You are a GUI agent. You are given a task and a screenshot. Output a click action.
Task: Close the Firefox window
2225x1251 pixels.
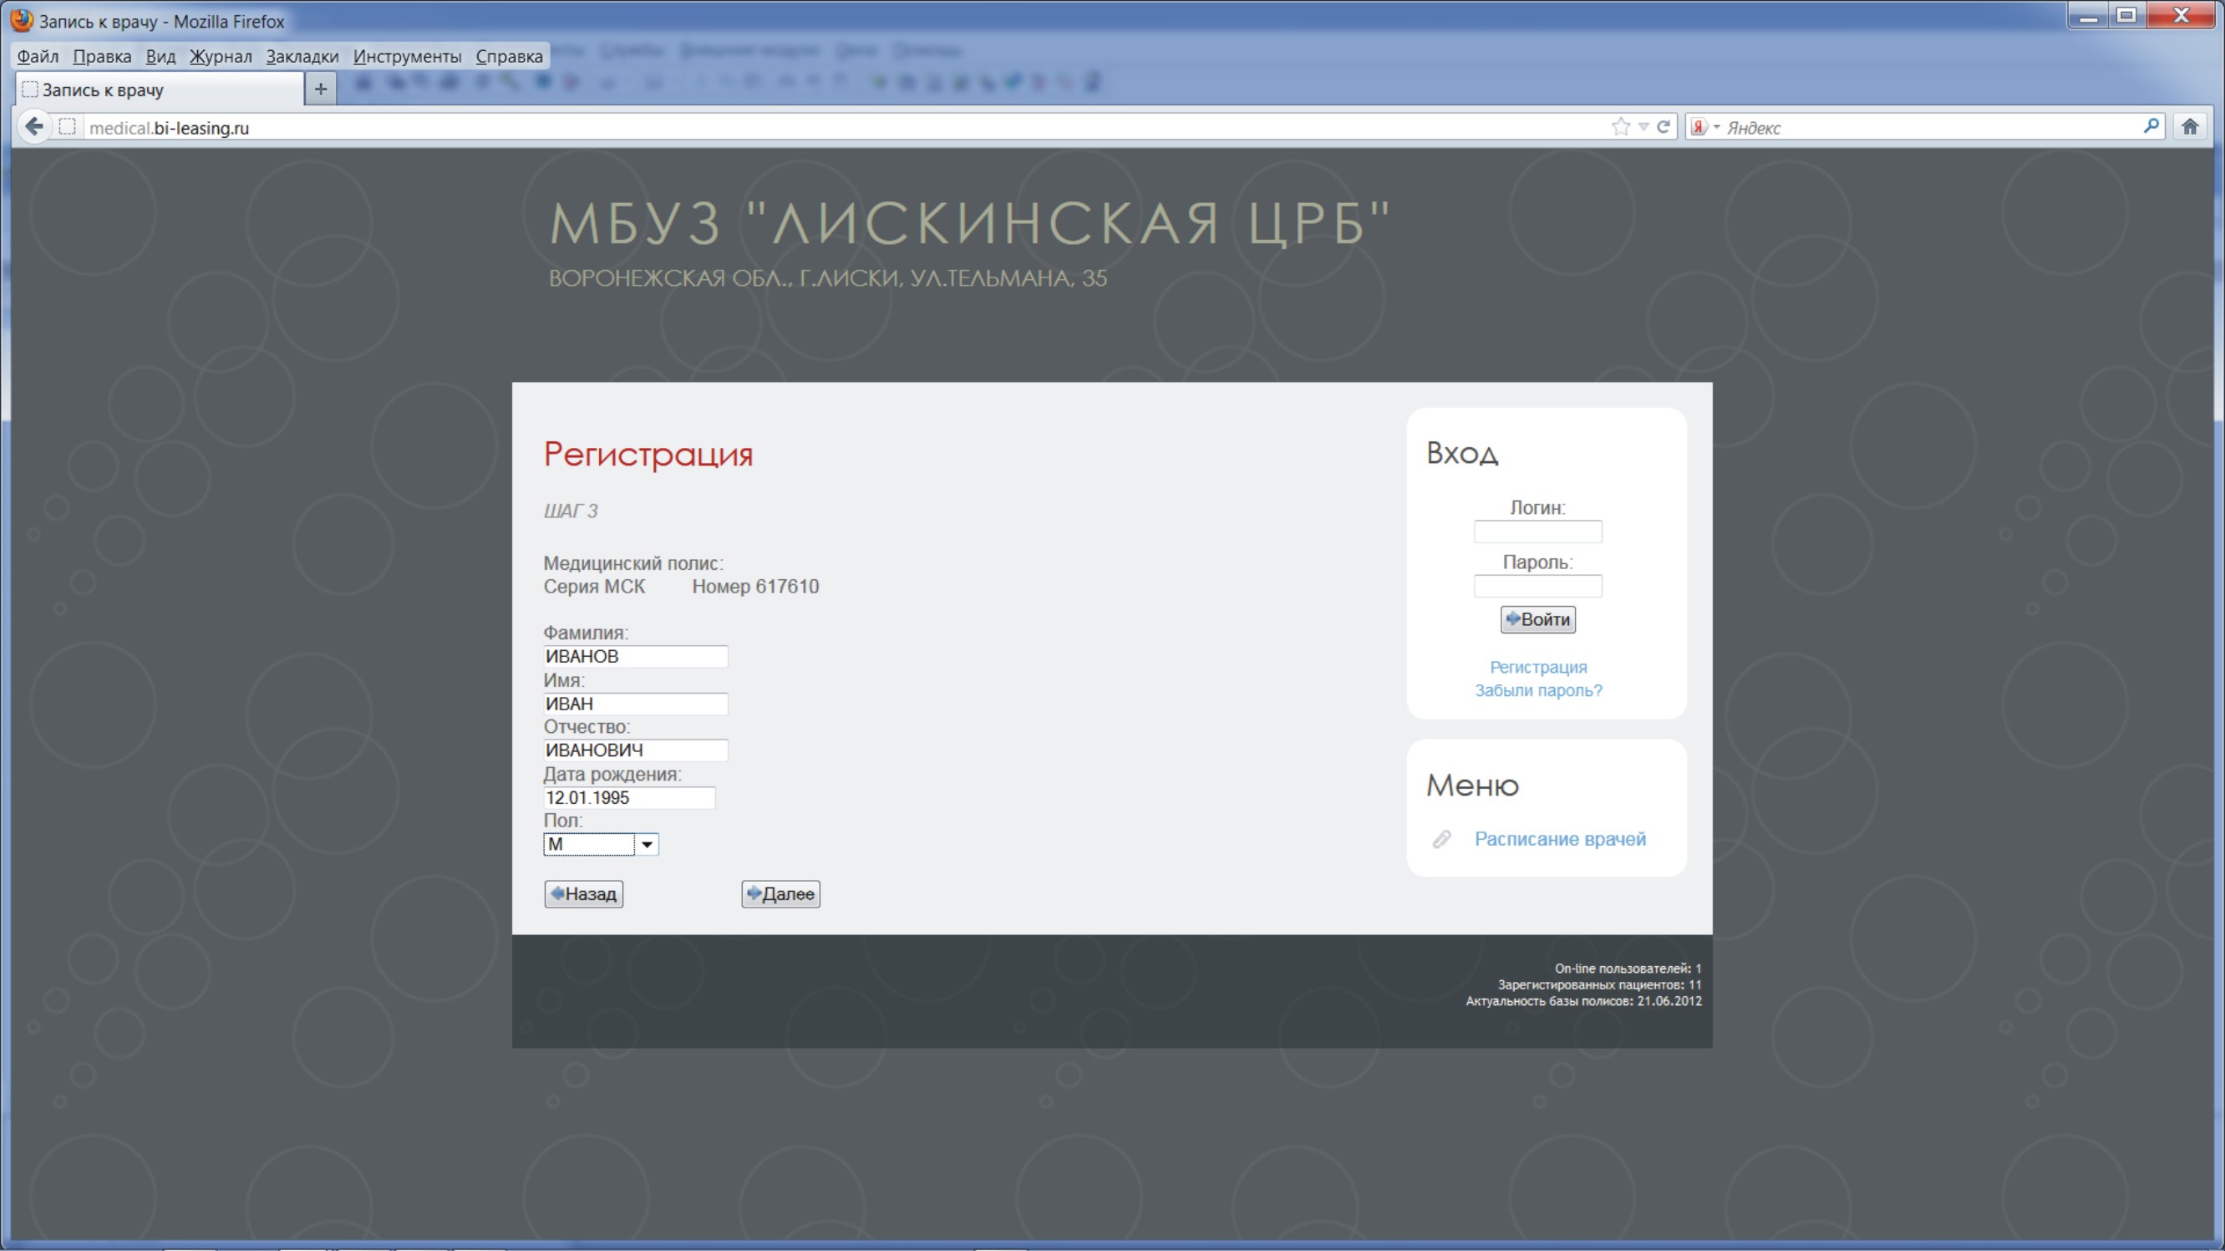[2181, 17]
